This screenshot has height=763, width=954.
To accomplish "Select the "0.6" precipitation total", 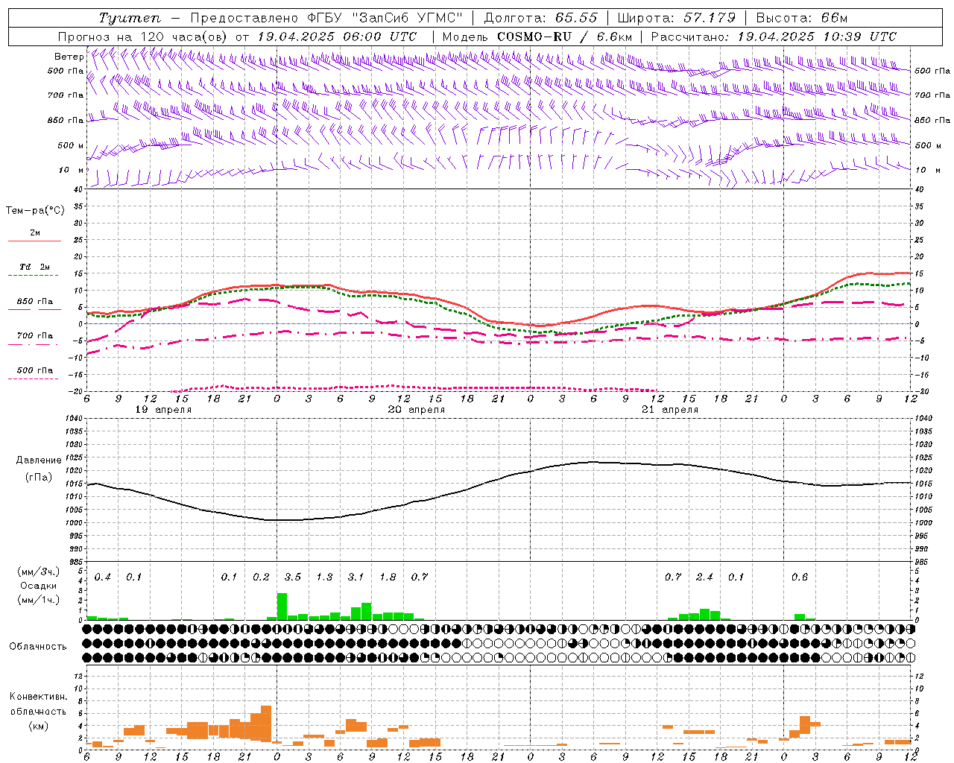I will click(x=800, y=577).
